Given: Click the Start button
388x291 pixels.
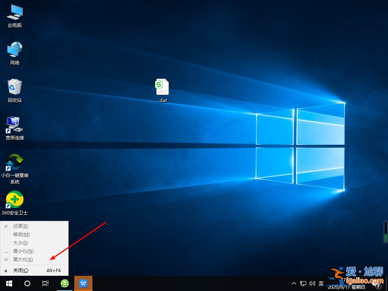Looking at the screenshot, I should tap(9, 283).
